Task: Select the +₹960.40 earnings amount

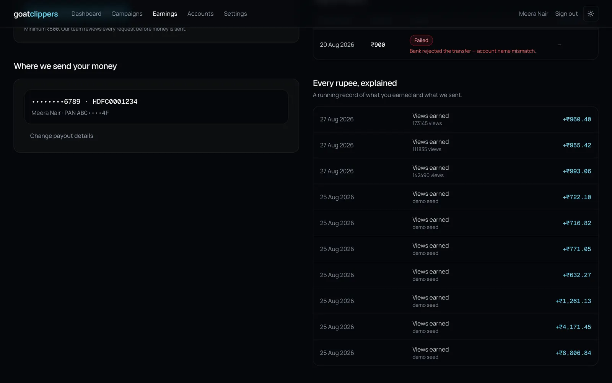Action: (x=577, y=119)
